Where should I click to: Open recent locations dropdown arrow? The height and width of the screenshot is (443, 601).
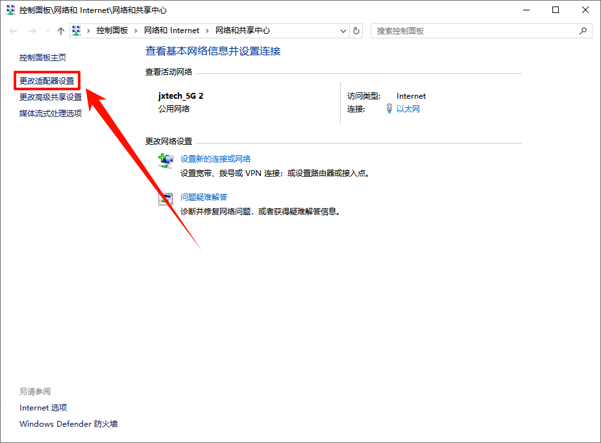[x=47, y=31]
